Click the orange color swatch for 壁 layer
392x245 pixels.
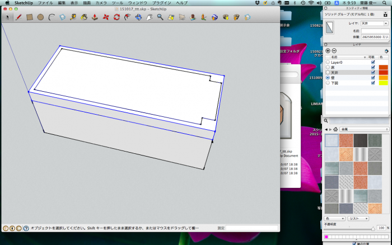pyautogui.click(x=383, y=77)
